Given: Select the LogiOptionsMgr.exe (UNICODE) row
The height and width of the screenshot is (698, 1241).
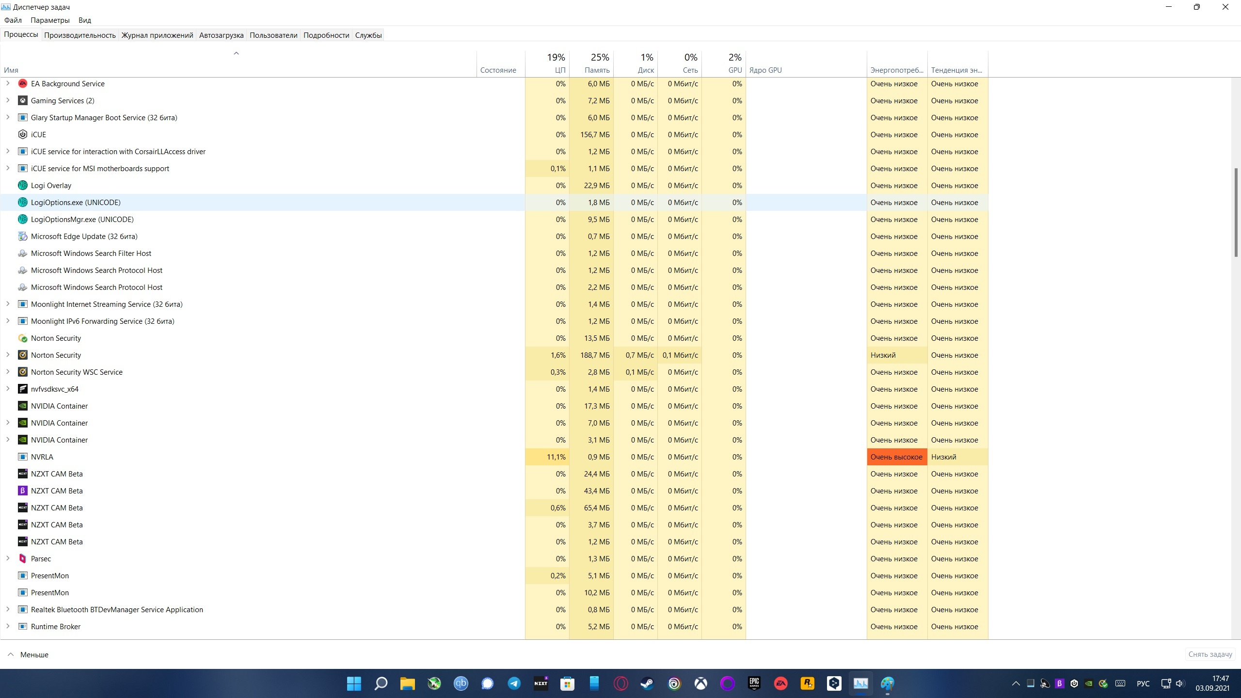Looking at the screenshot, I should click(494, 219).
